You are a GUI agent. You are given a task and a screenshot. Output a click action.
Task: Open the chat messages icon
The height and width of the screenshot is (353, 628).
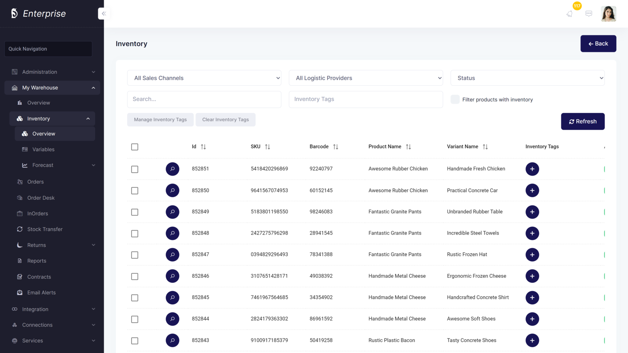tap(589, 13)
